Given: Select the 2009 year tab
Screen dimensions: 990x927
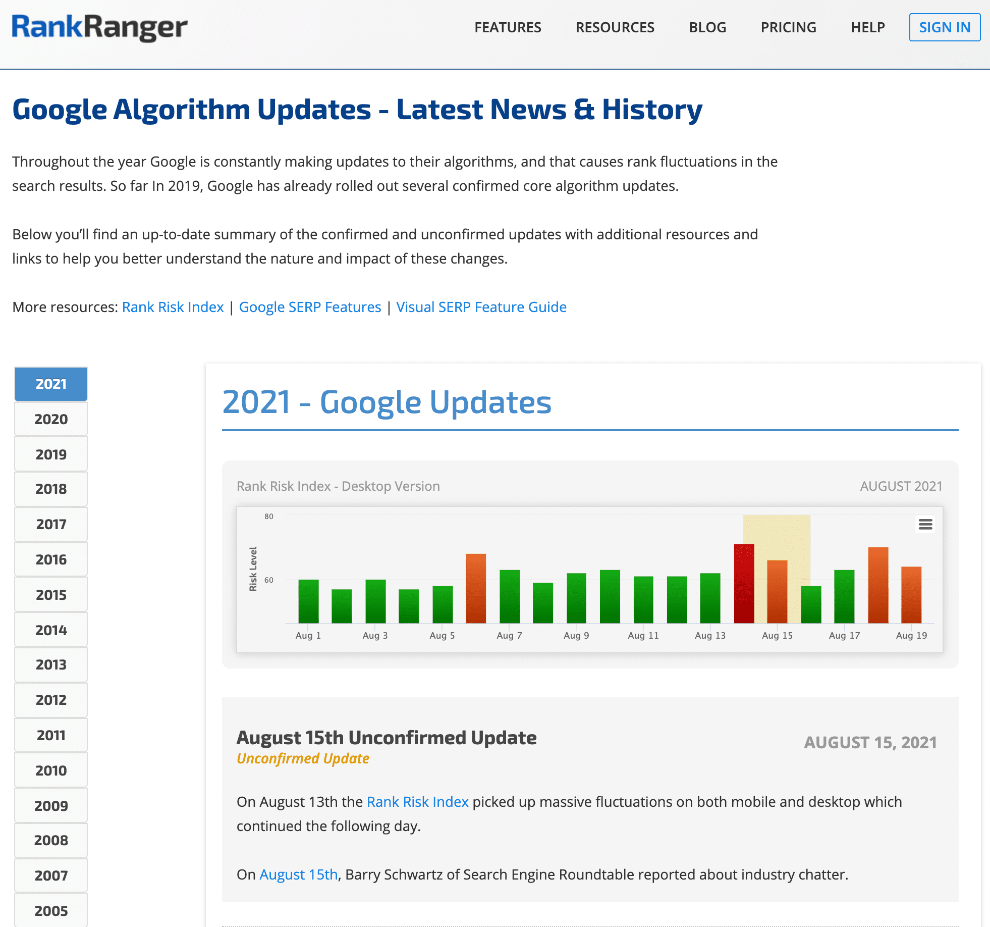Looking at the screenshot, I should click(x=51, y=806).
